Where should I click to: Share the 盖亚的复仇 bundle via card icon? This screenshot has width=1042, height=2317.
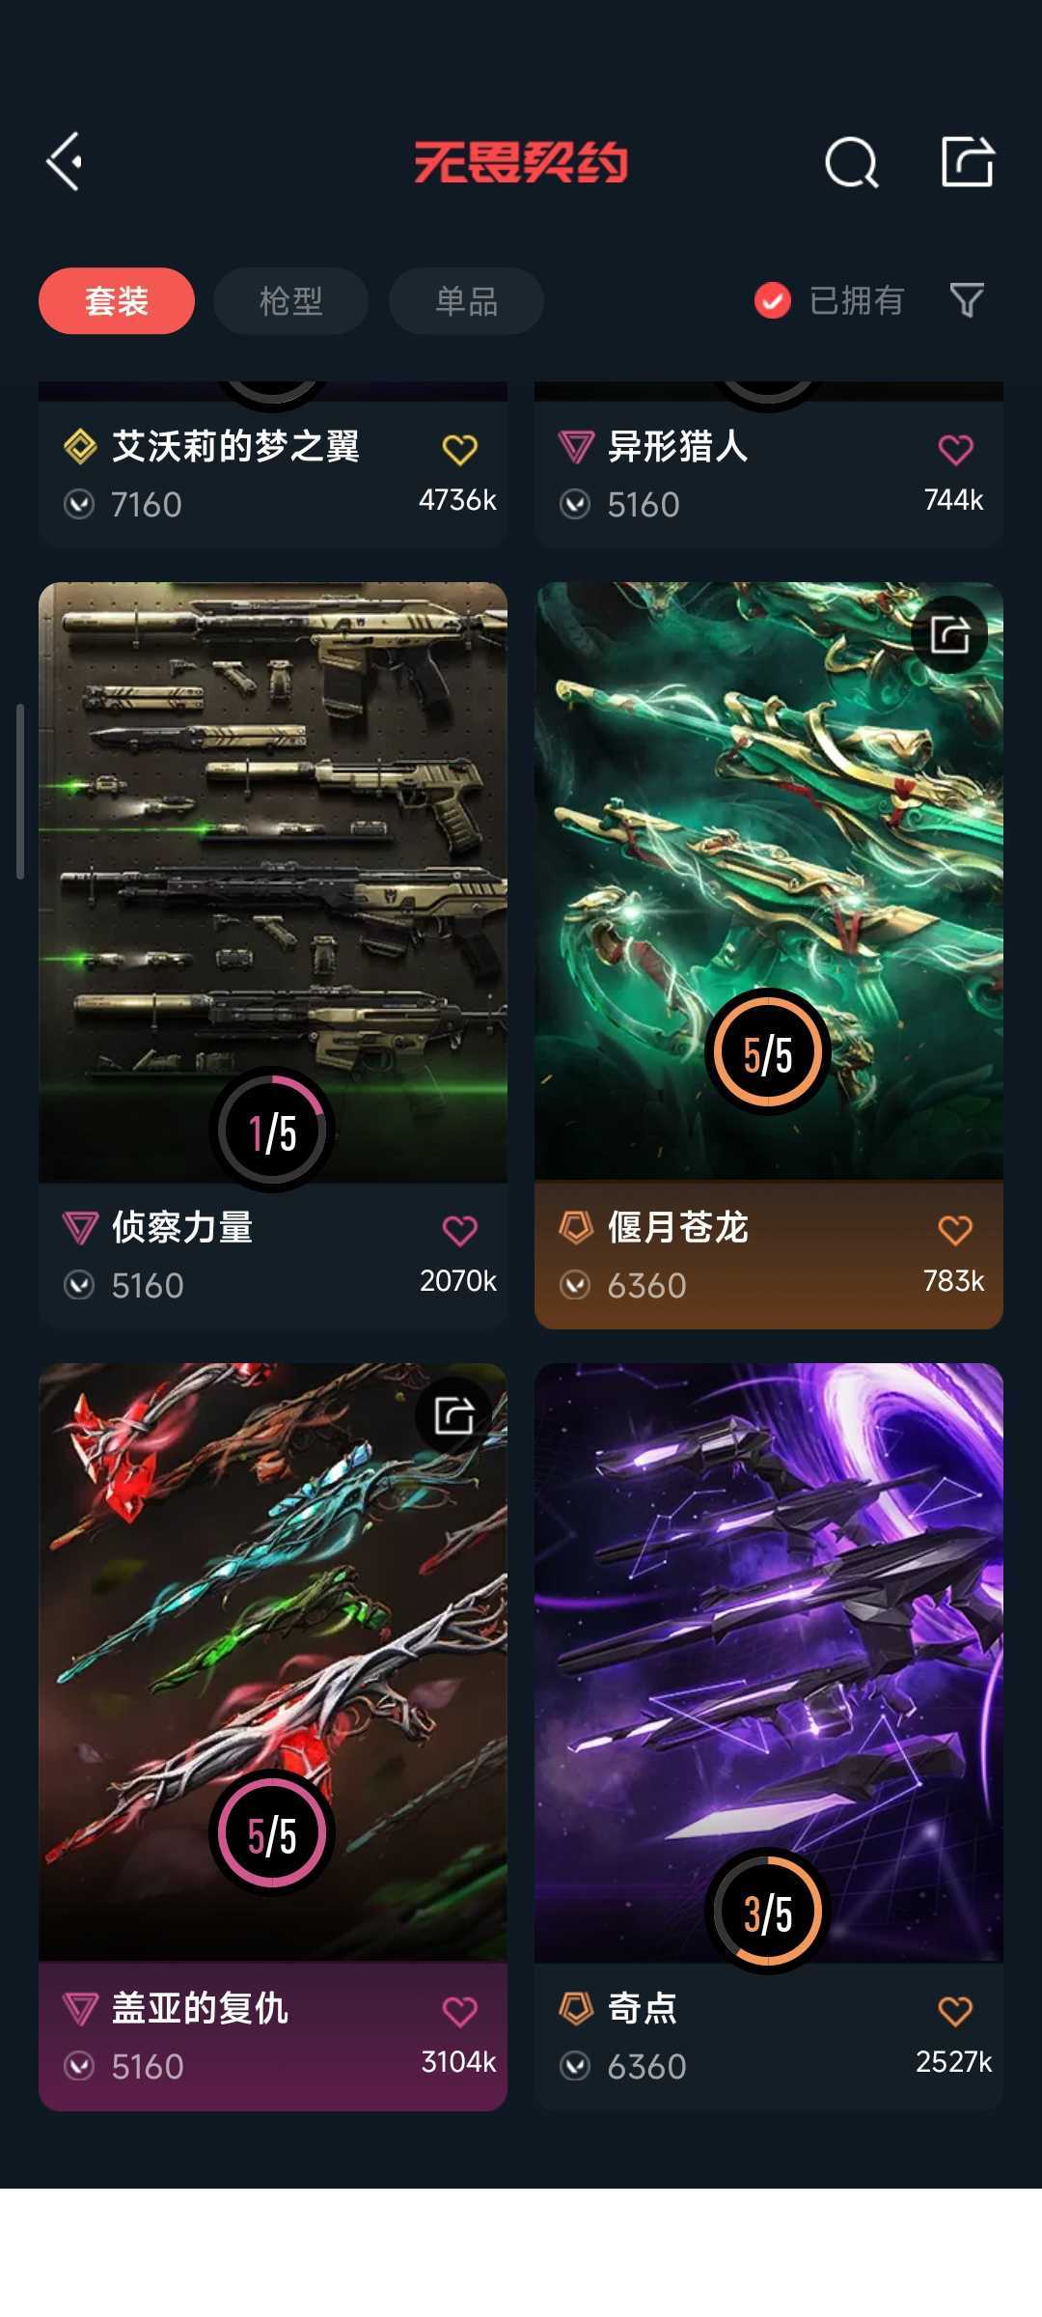coord(453,1415)
